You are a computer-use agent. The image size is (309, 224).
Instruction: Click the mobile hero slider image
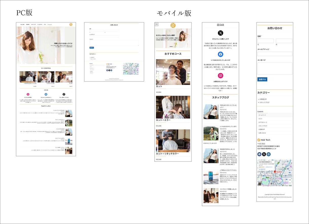(x=173, y=38)
